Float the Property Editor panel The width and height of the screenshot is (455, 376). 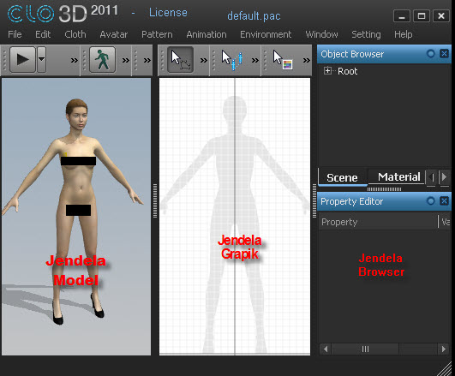431,200
